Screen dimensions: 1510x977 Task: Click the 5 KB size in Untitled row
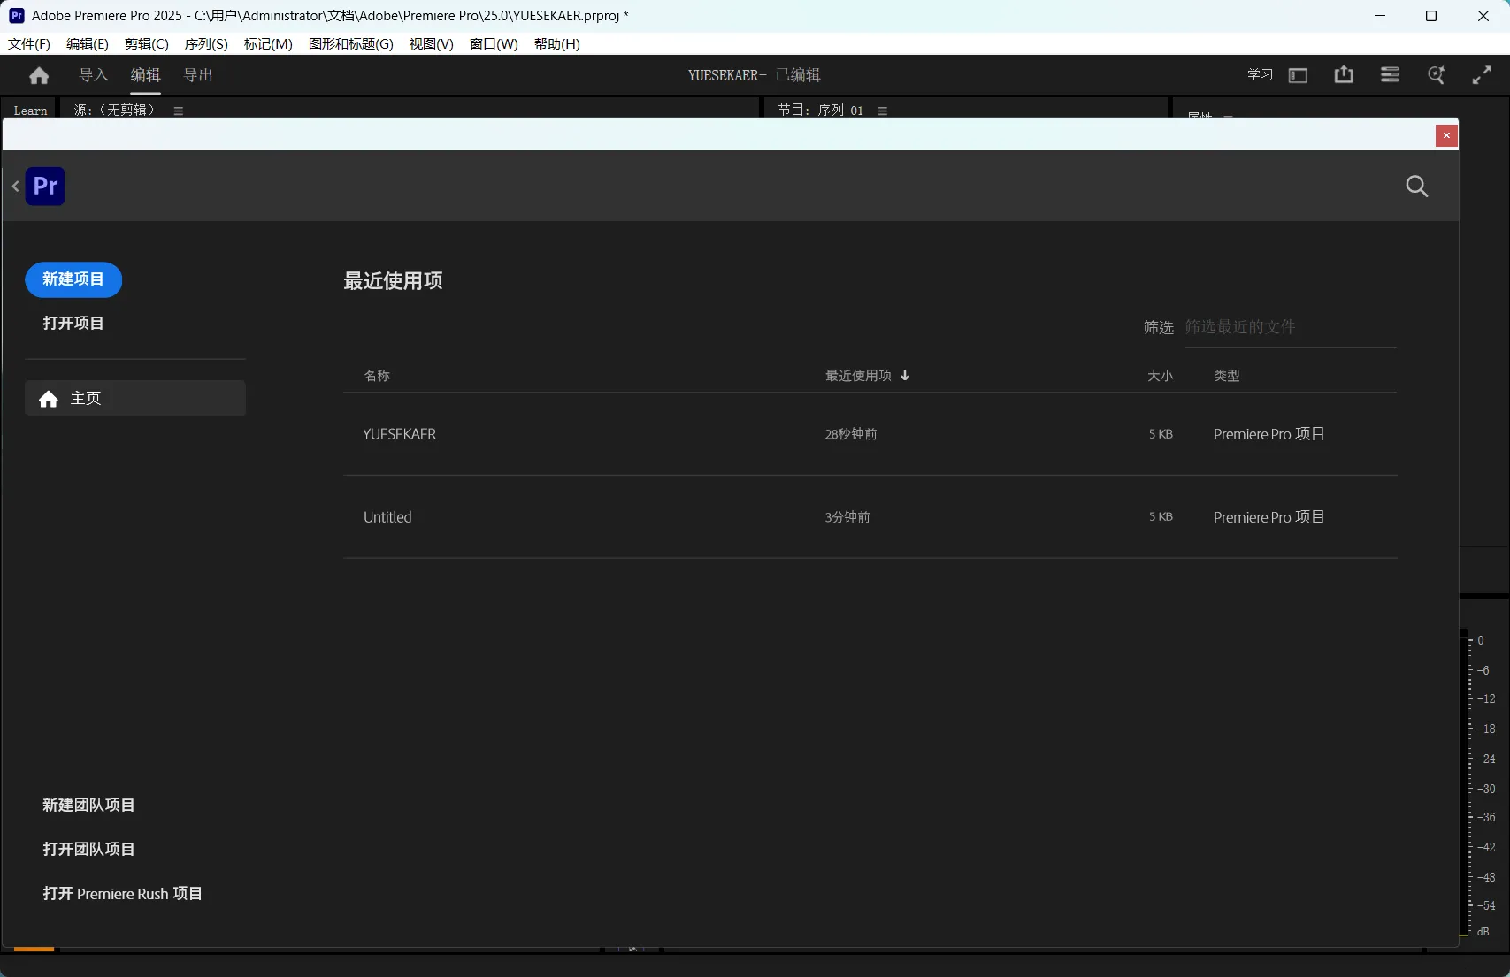1161,517
